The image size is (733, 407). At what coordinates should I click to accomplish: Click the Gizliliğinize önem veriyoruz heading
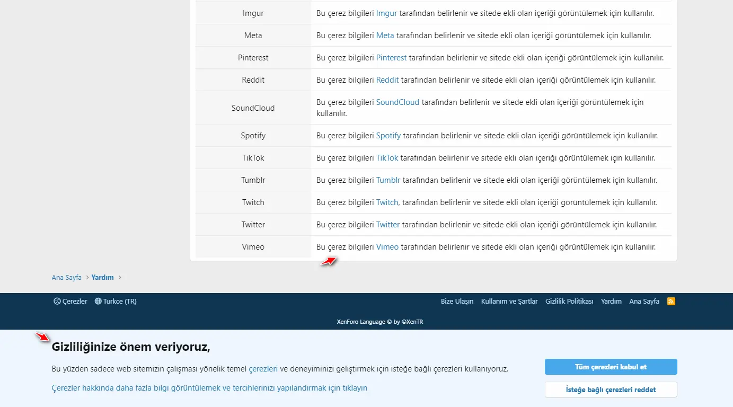click(131, 347)
